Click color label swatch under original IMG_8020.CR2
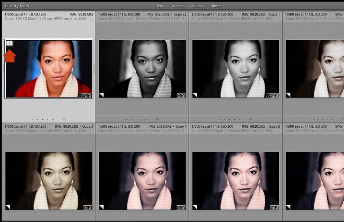Viewport: 344px width, 222px height. point(64,119)
